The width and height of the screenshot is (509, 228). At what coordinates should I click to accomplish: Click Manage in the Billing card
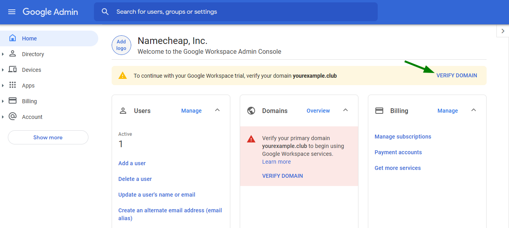coord(448,111)
